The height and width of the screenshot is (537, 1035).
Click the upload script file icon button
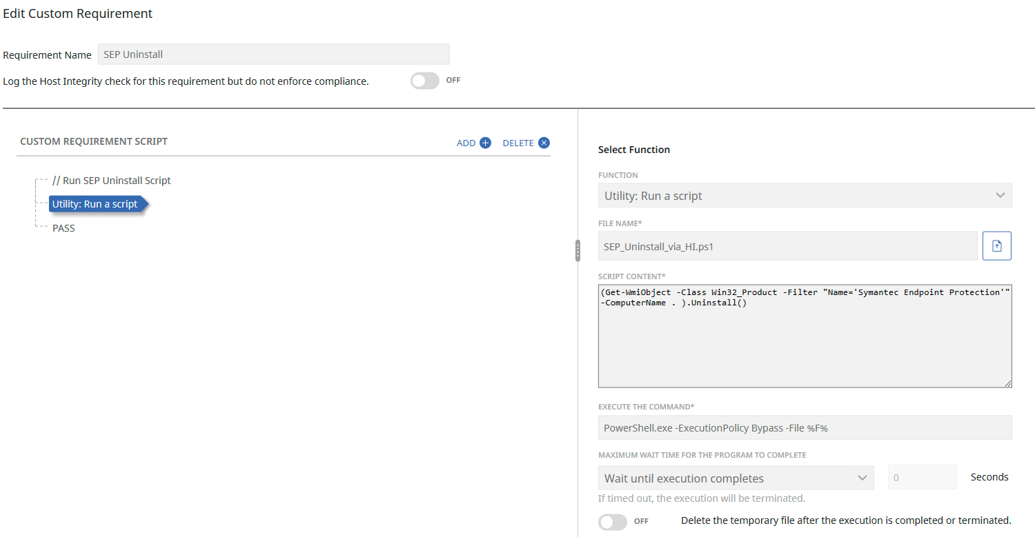[x=996, y=246]
